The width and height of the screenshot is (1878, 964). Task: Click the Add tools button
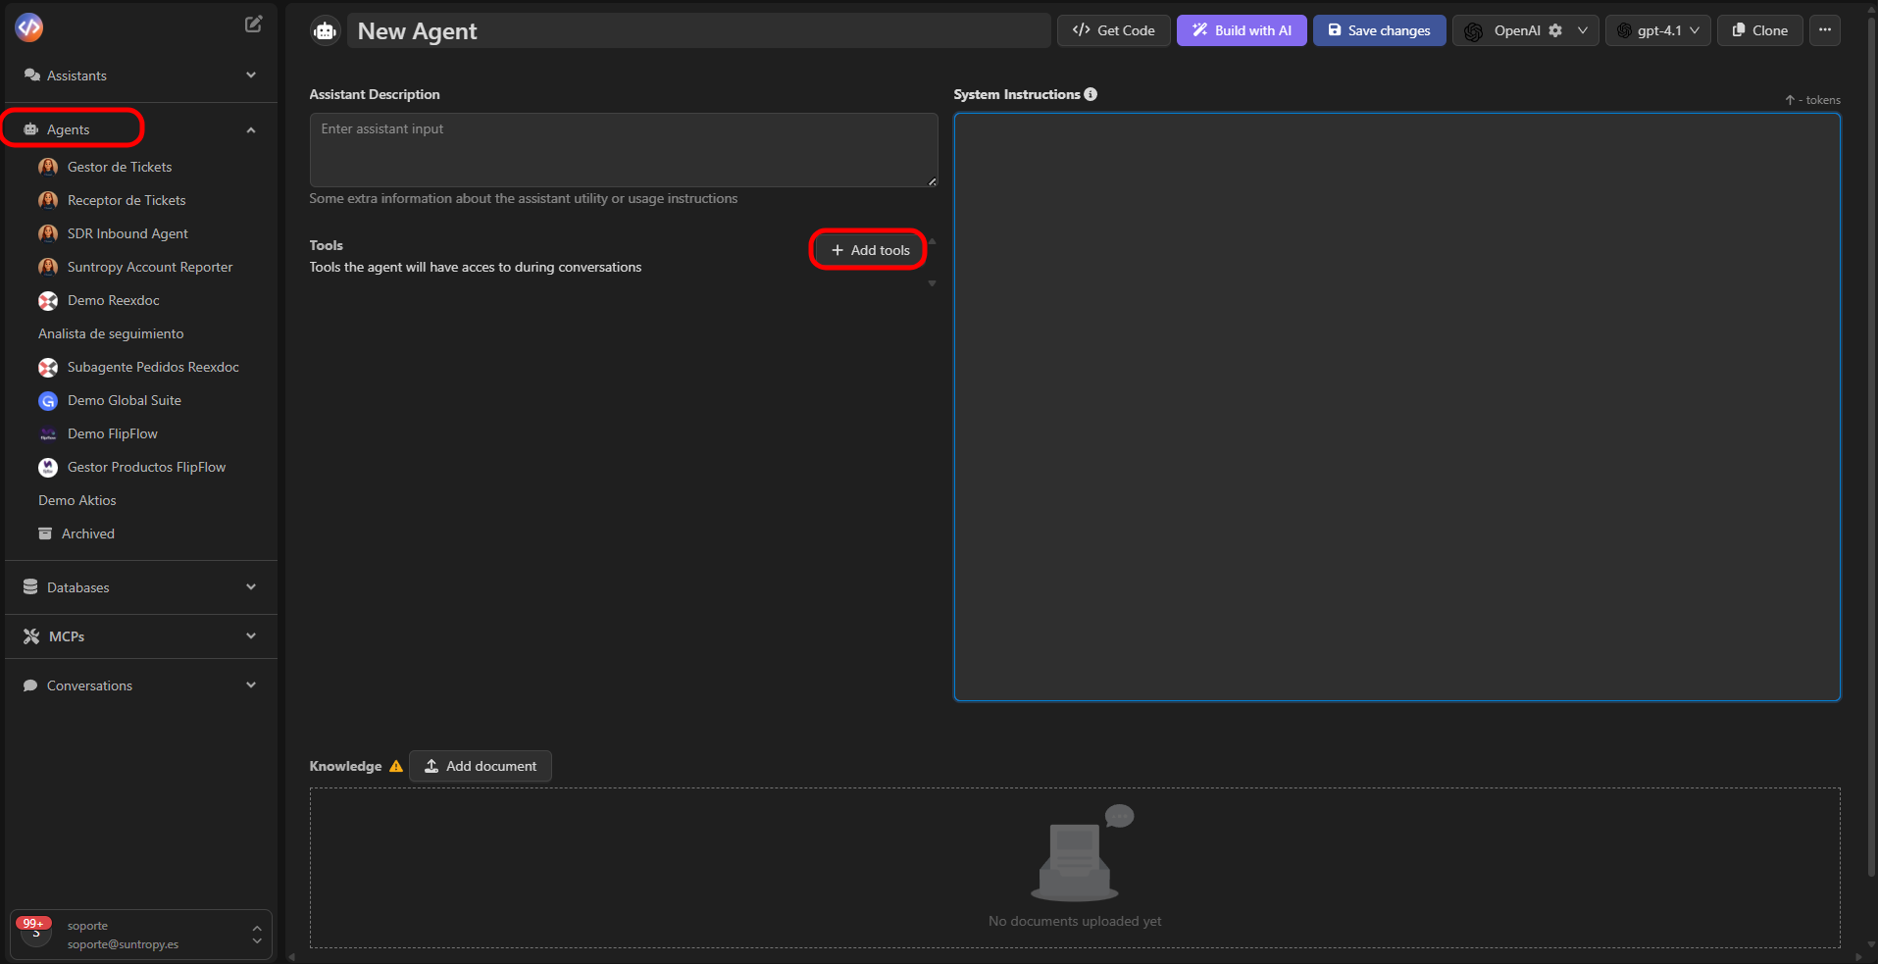(x=870, y=250)
